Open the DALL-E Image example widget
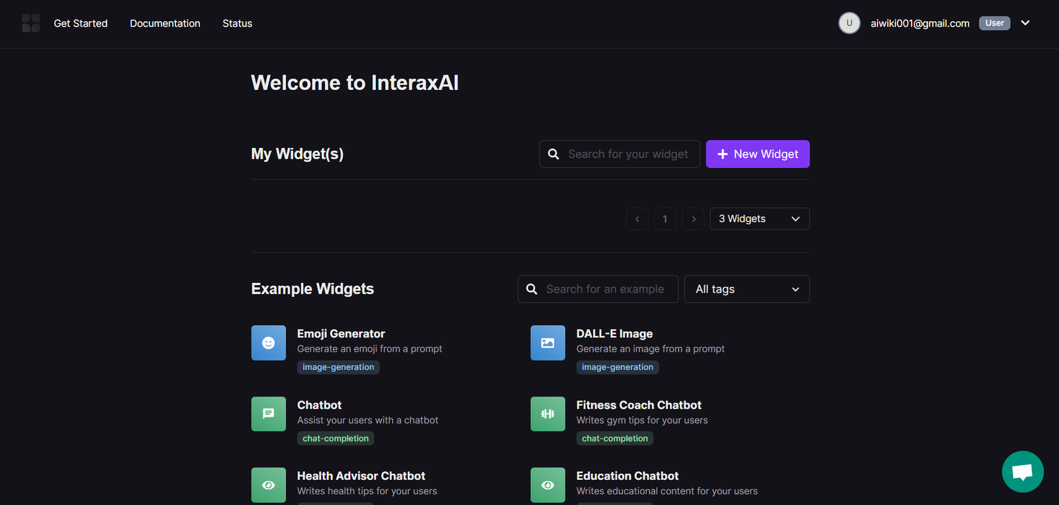Image resolution: width=1059 pixels, height=505 pixels. click(614, 334)
